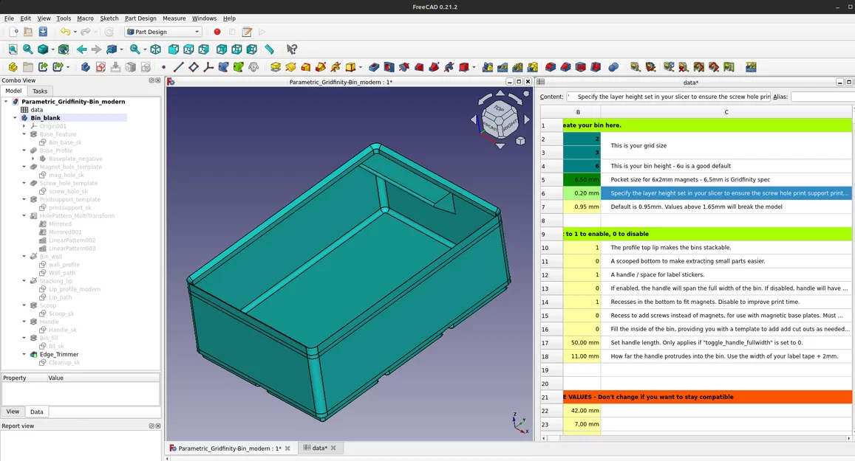The image size is (855, 461).
Task: Select the Pad tool
Action: pyautogui.click(x=277, y=68)
